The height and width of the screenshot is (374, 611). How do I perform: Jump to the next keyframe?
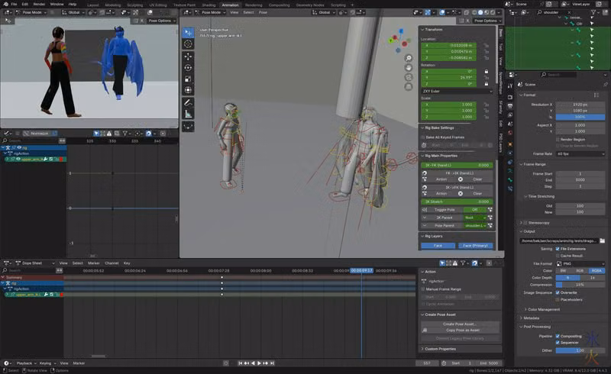tap(266, 363)
